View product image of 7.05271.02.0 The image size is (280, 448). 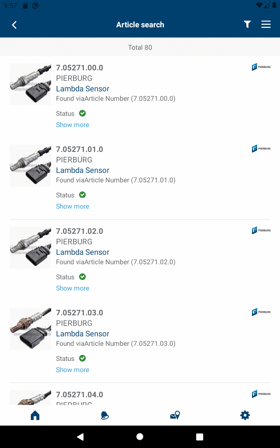pos(30,247)
